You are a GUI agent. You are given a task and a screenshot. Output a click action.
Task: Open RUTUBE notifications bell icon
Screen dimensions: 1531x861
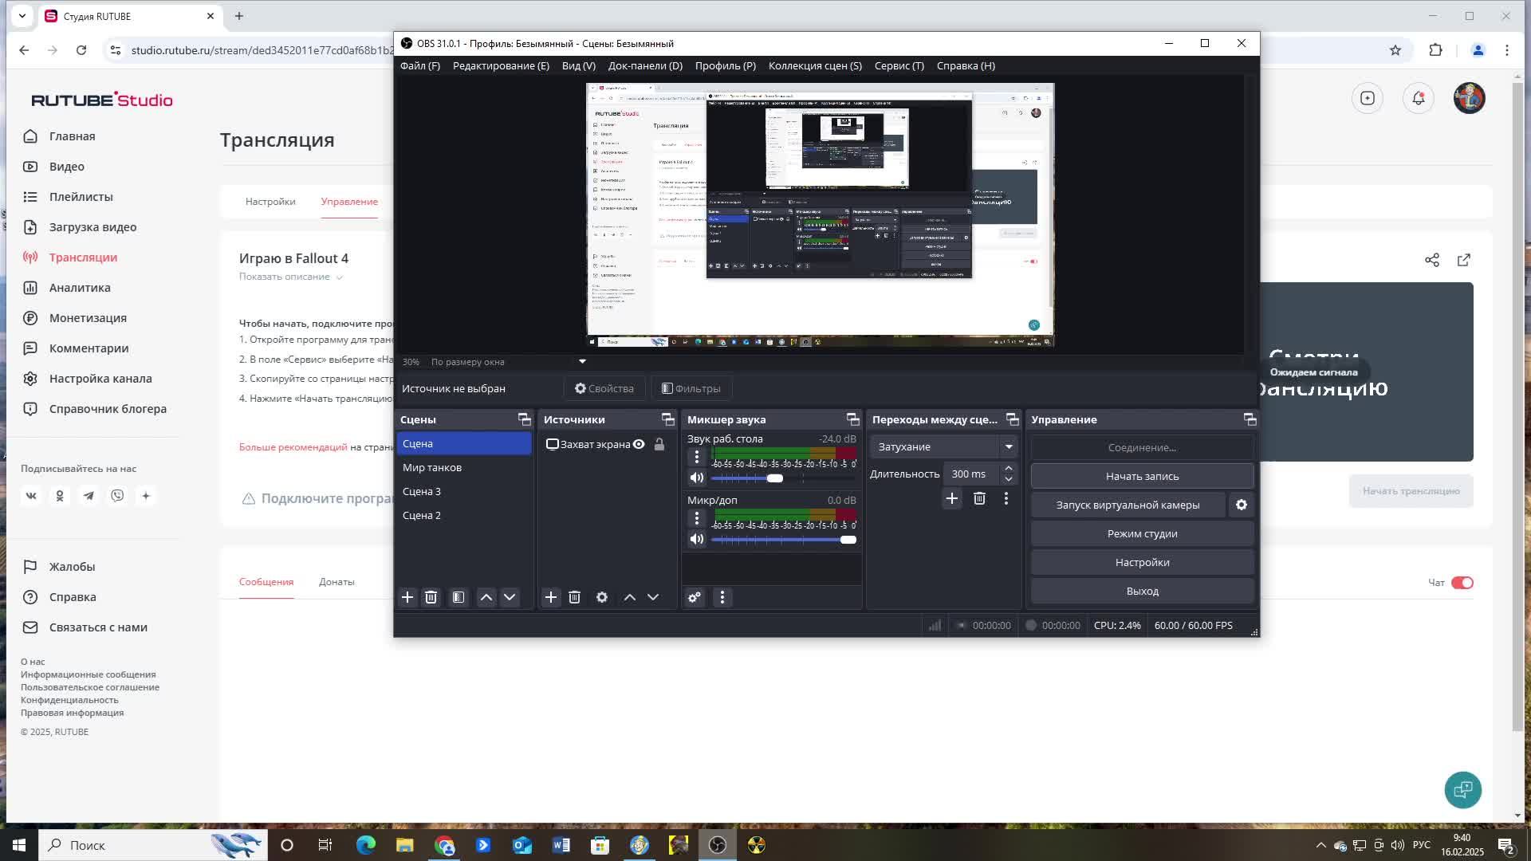click(x=1418, y=98)
